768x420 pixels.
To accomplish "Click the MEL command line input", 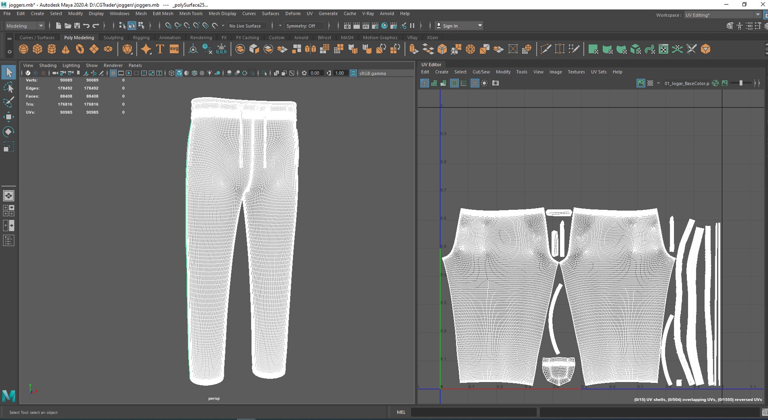I will click(x=474, y=412).
